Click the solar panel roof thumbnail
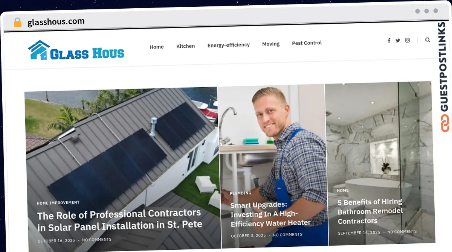452x252 pixels. (121, 165)
